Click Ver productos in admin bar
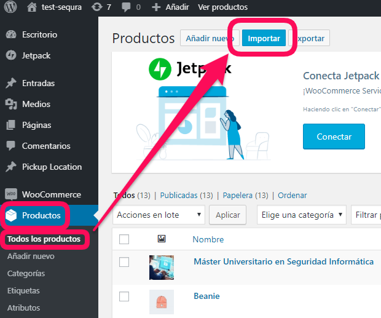The height and width of the screenshot is (318, 381). click(223, 7)
